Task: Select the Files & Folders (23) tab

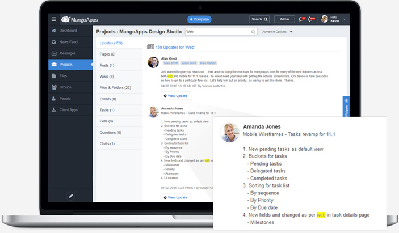Action: click(120, 88)
